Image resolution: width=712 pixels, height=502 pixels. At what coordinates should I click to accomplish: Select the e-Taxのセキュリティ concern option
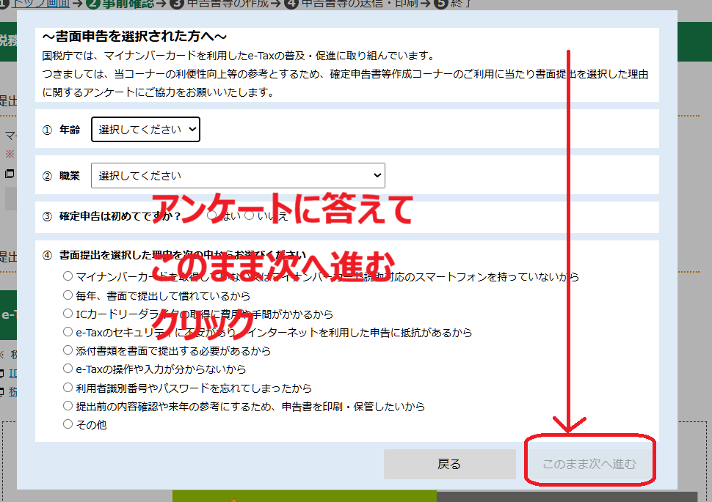(x=68, y=332)
